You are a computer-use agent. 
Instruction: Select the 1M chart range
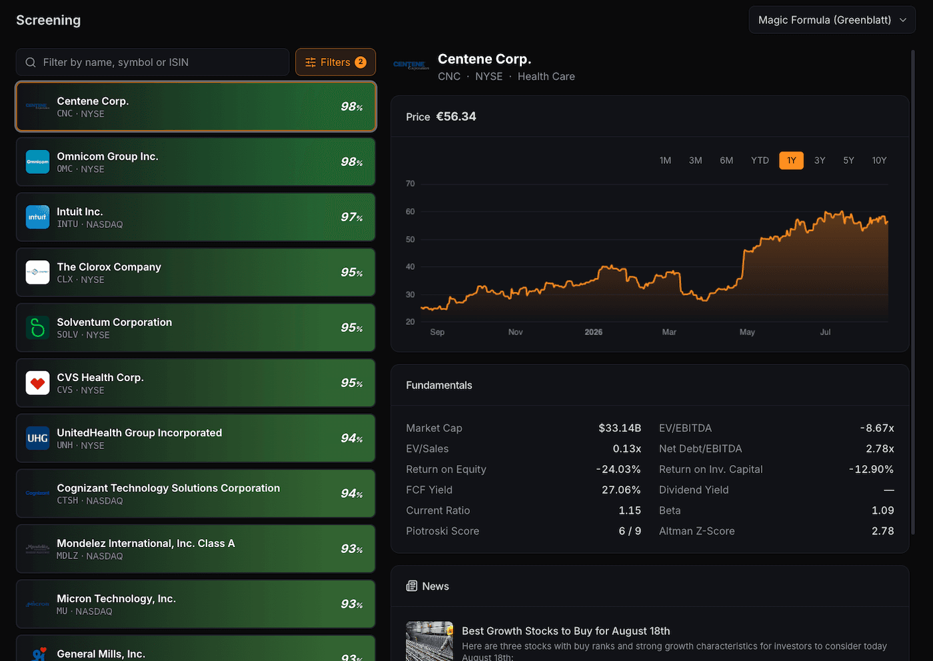tap(665, 161)
